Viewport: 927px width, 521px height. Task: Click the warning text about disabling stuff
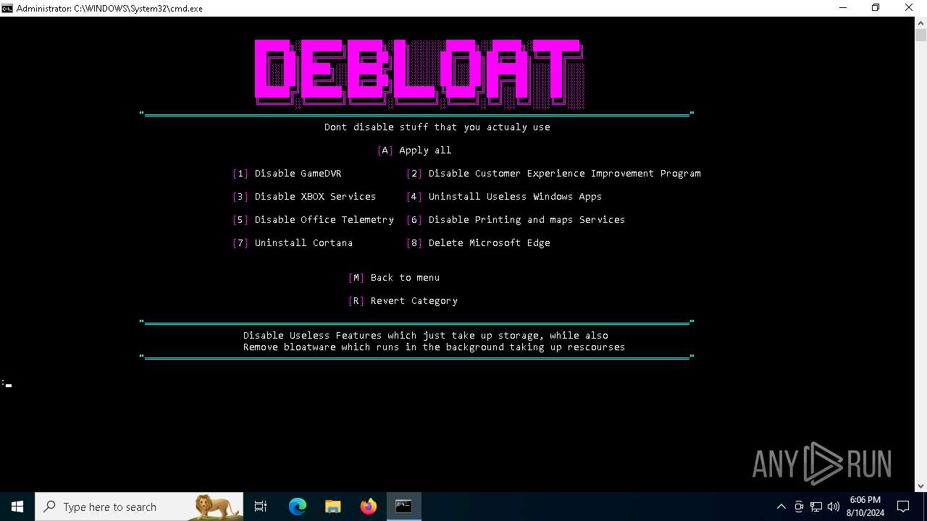point(437,127)
